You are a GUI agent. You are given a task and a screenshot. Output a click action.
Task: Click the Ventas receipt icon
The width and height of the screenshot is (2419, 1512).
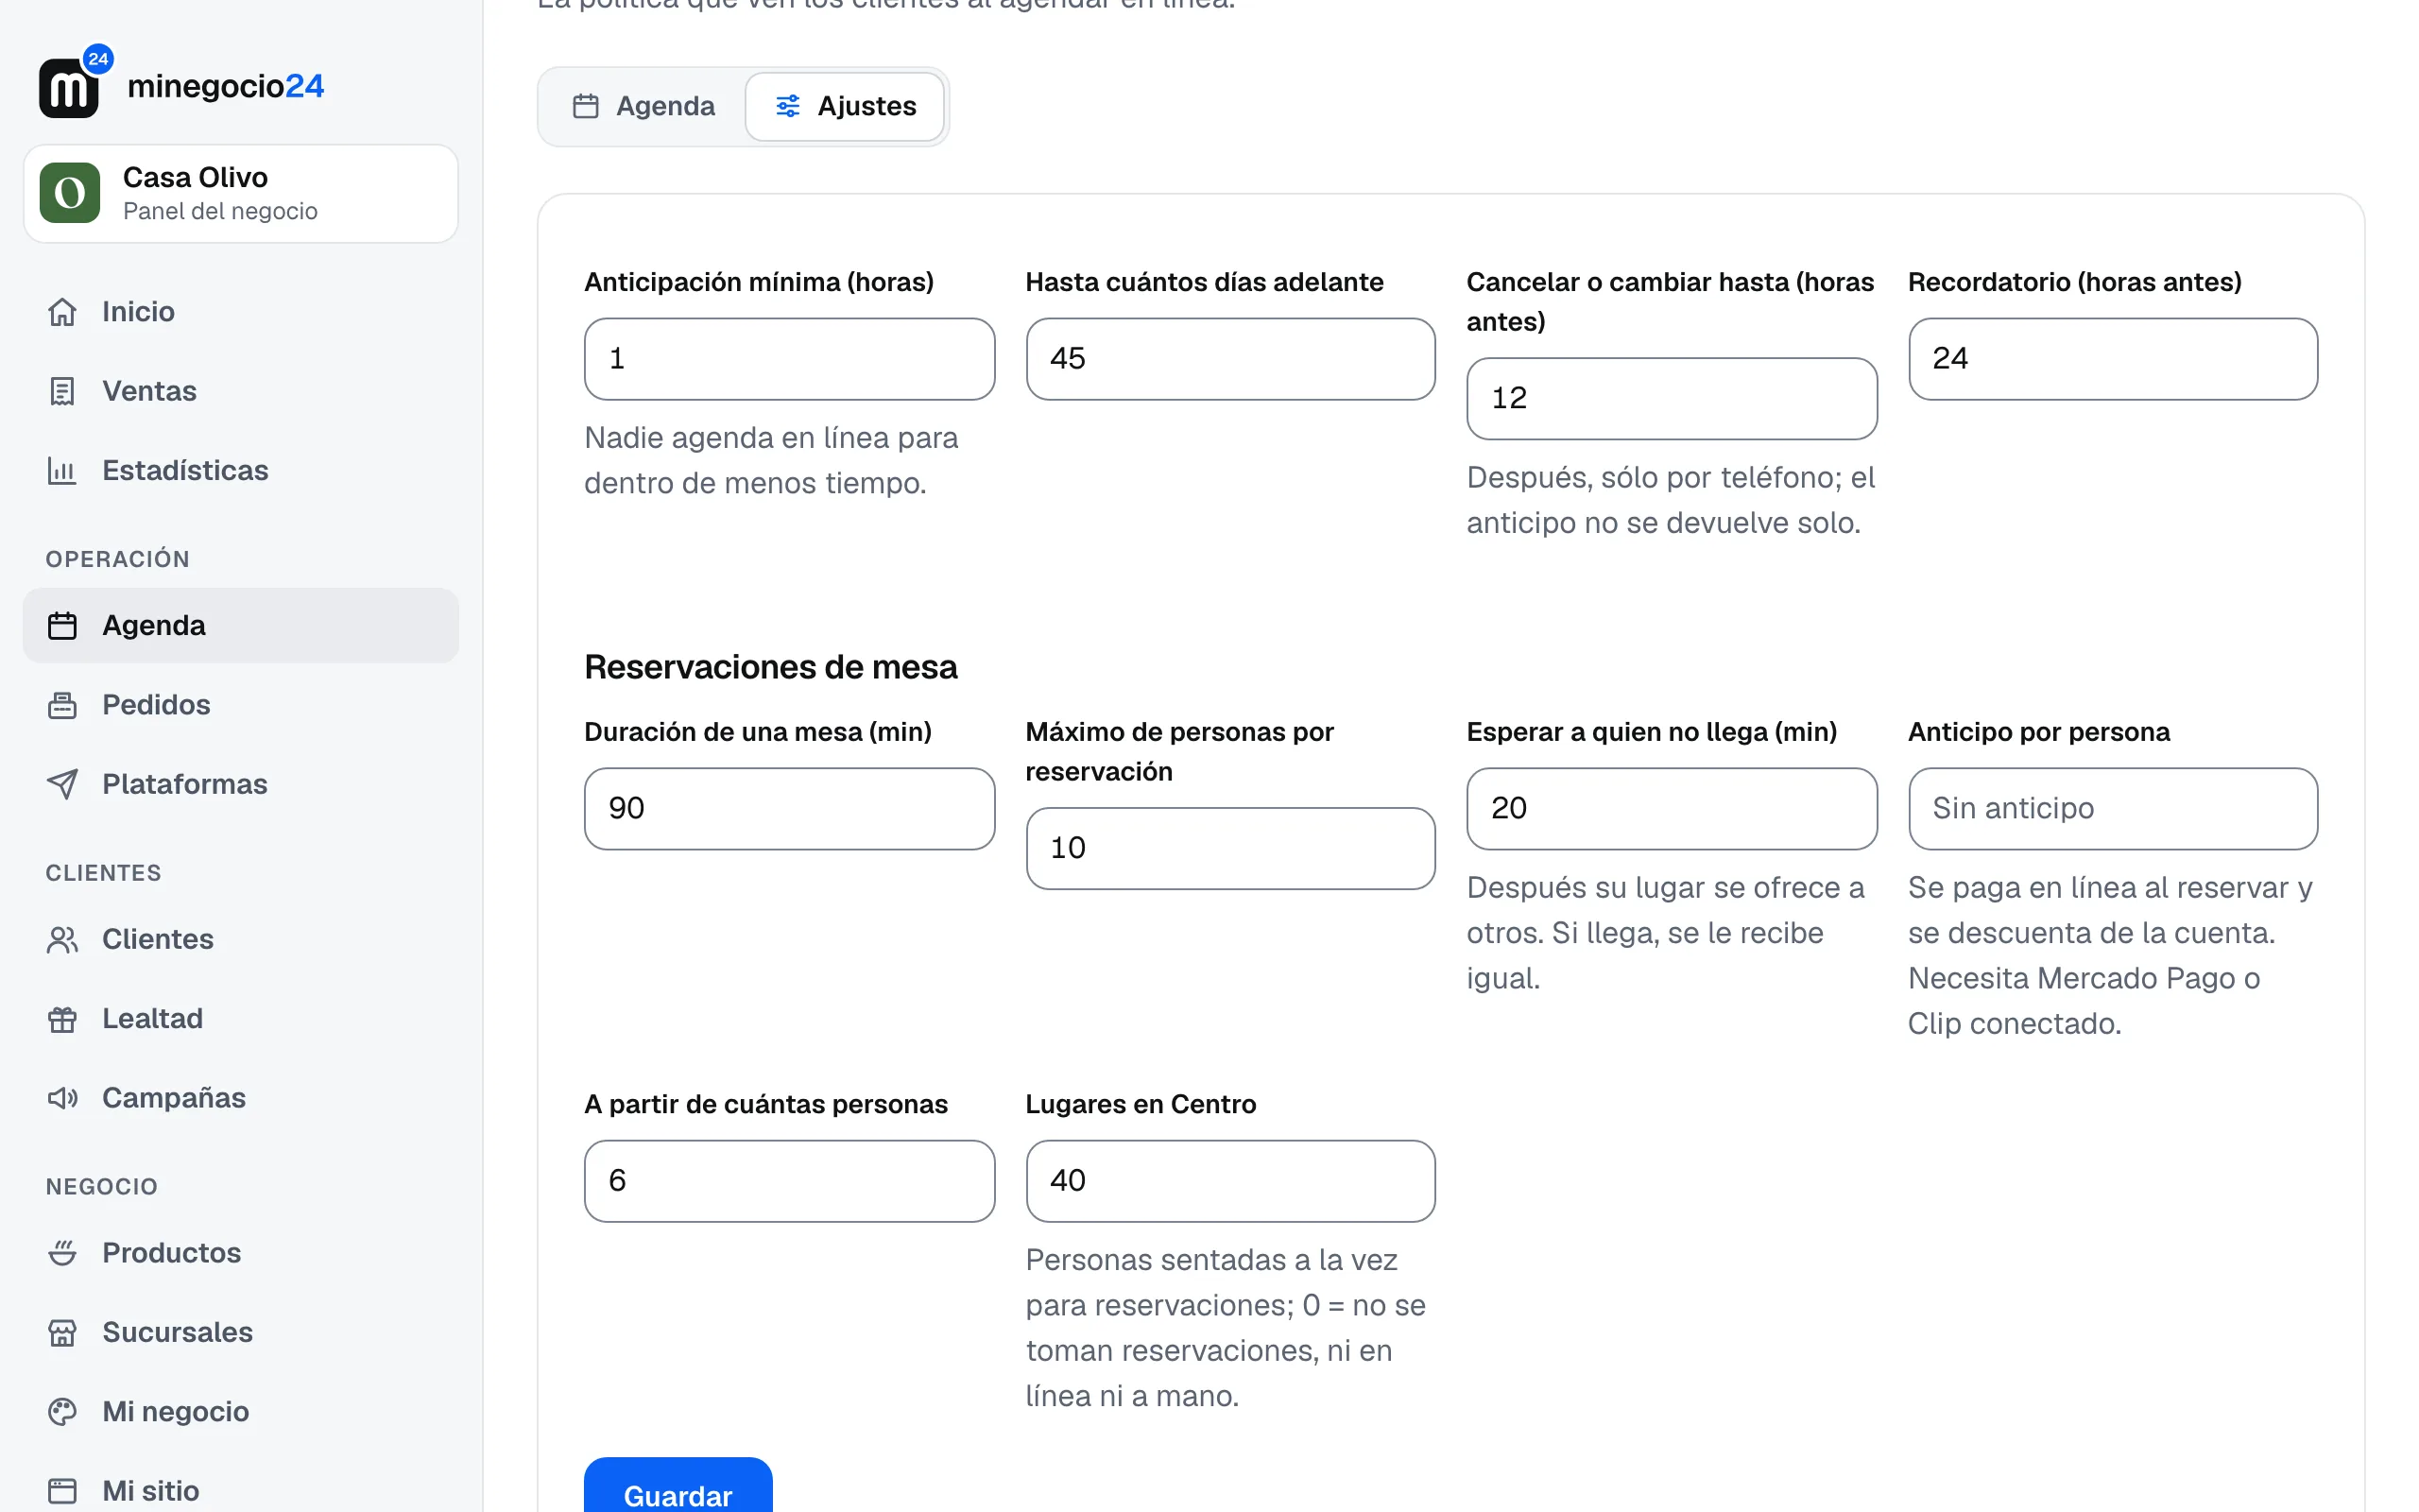click(x=62, y=391)
